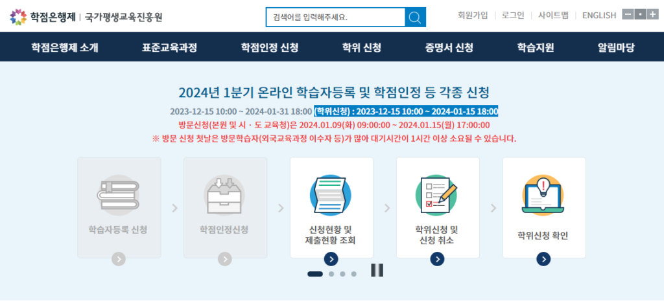664x305 pixels.
Task: Increase font size with plus button
Action: click(x=652, y=15)
